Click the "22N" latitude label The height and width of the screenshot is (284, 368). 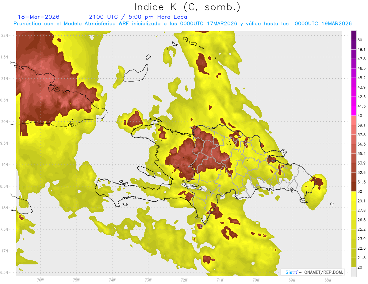[x=5, y=36]
